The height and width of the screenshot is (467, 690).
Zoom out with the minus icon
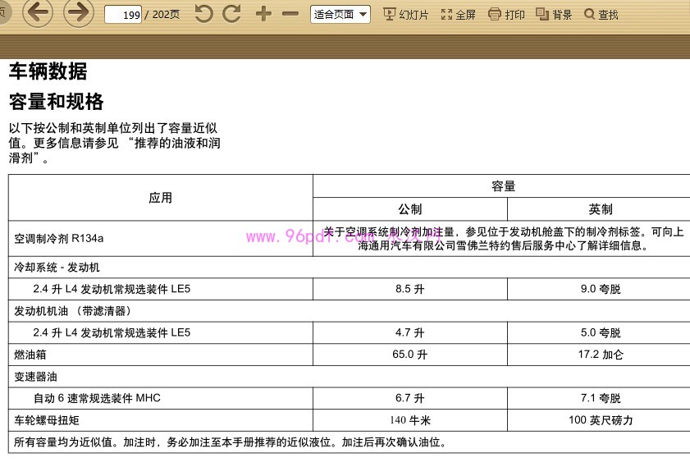click(x=290, y=14)
